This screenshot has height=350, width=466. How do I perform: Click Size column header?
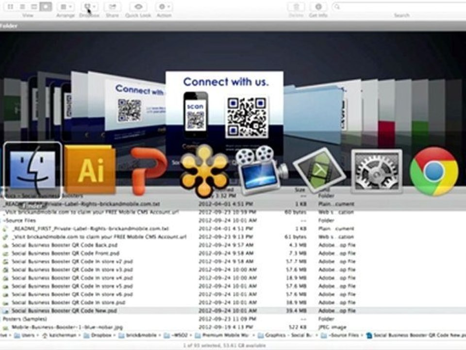coord(300,190)
